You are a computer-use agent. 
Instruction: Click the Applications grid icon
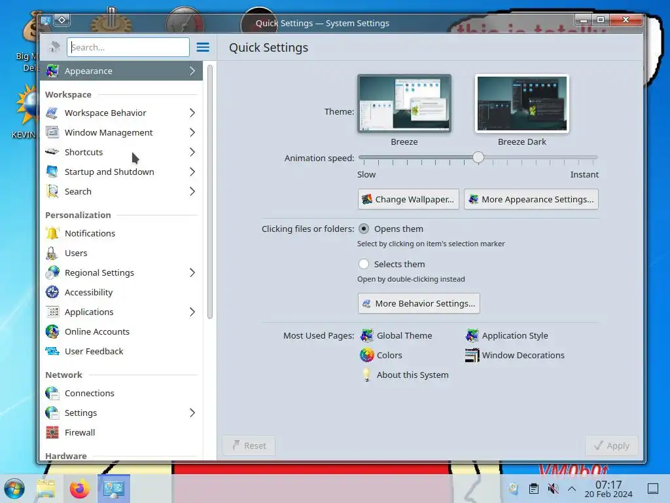[52, 312]
